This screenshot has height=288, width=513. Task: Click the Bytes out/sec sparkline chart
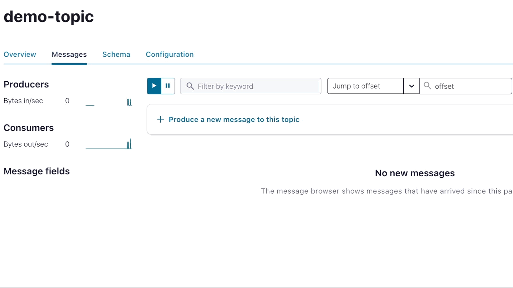pyautogui.click(x=109, y=145)
